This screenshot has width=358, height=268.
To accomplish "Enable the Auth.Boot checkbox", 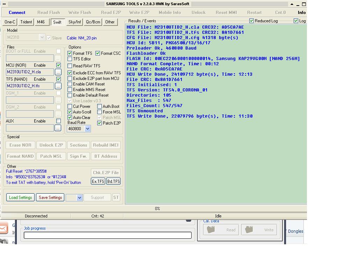I will 99,106.
